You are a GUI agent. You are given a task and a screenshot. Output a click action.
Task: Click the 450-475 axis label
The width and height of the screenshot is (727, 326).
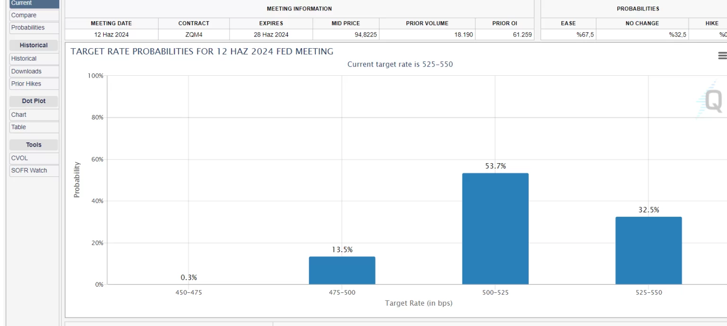click(x=188, y=292)
